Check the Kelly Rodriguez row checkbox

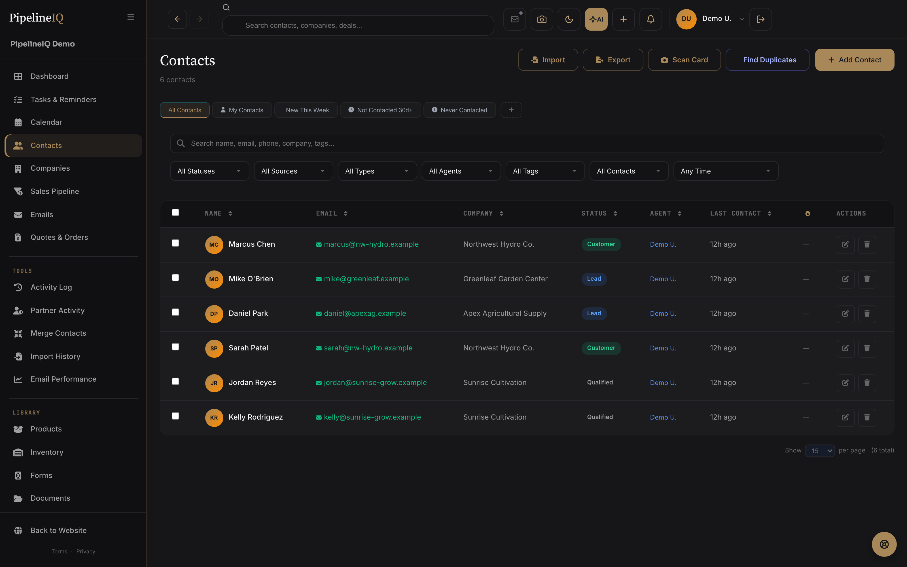pos(175,416)
